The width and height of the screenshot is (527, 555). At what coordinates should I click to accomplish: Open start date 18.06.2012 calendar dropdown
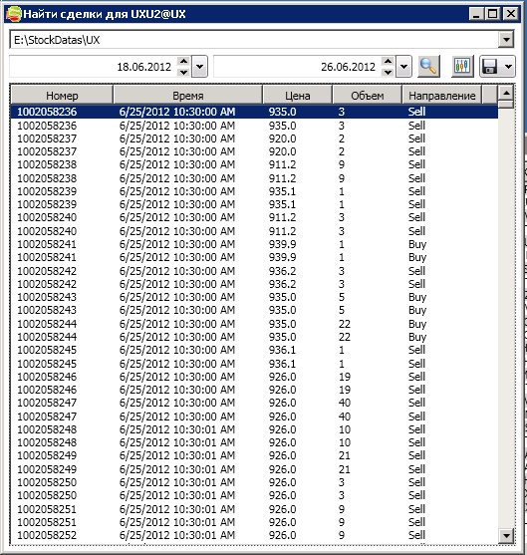199,66
